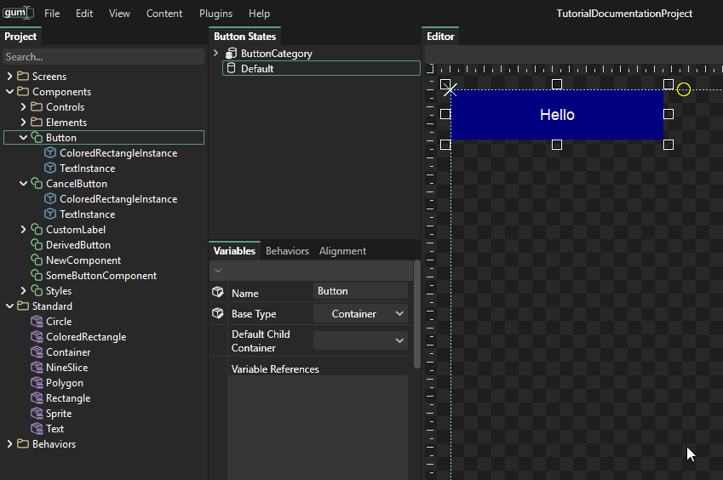Click the yellow circle rotation handle

click(x=684, y=89)
